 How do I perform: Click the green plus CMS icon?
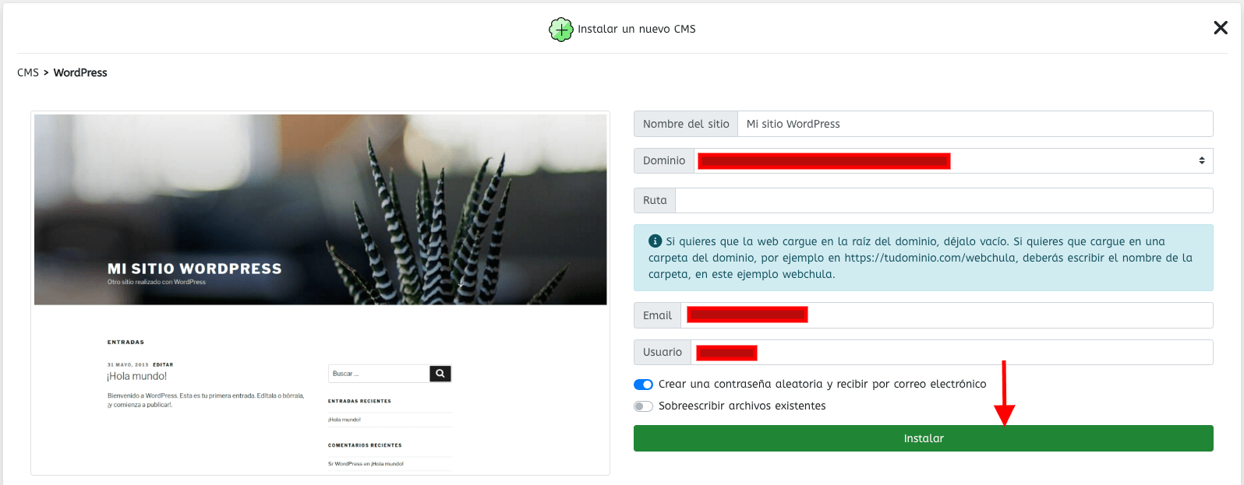(x=560, y=30)
